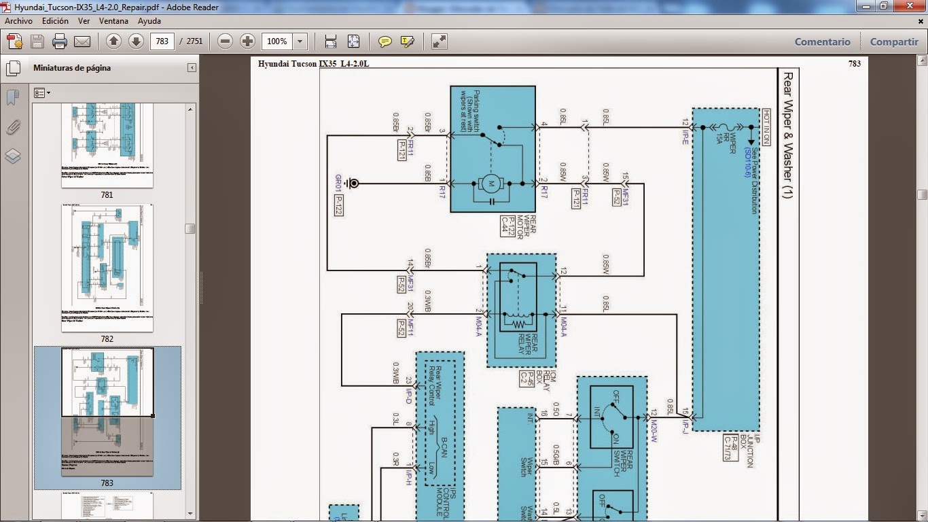Viewport: 928px width, 522px height.
Task: Open page thumbnails panel icon in sidebar
Action: click(12, 69)
